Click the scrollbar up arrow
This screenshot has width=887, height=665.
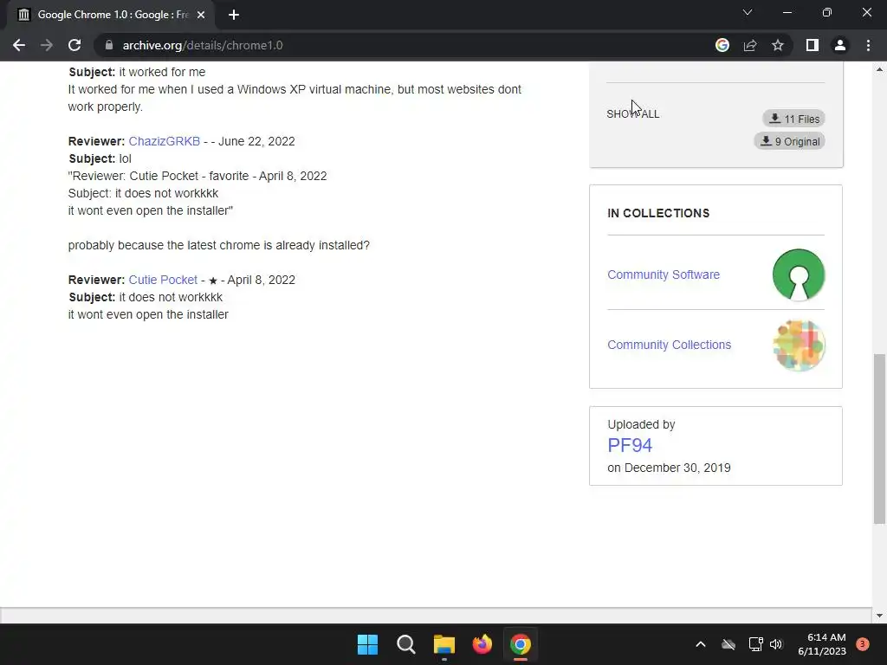(879, 69)
